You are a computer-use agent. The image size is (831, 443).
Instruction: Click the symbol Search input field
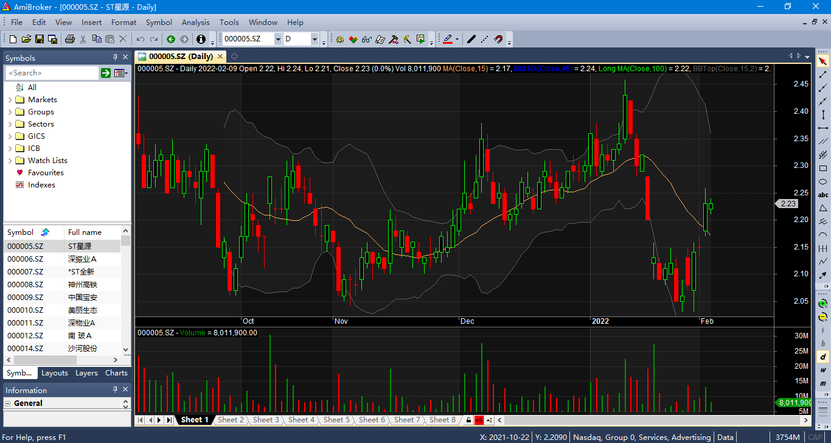[52, 73]
